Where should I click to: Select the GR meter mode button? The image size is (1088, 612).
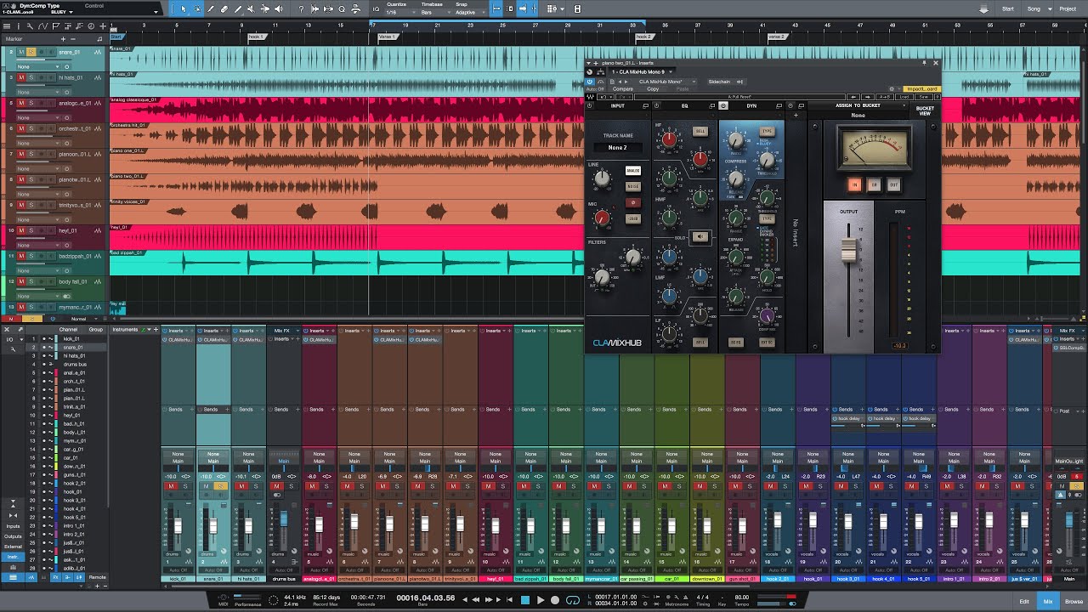(x=874, y=184)
